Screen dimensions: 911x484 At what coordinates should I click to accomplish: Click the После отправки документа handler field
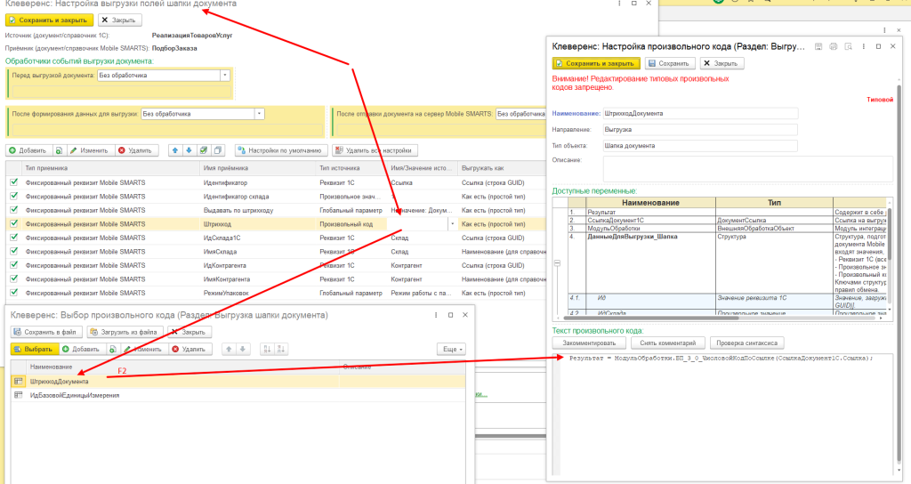(520, 114)
